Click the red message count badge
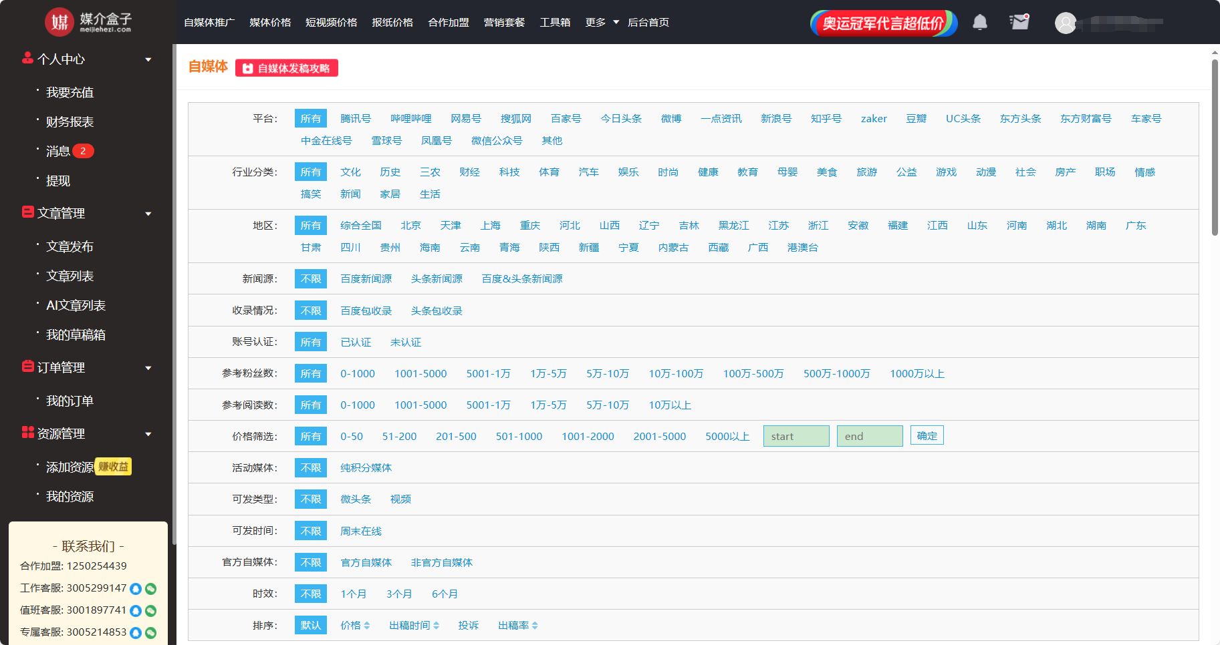 (83, 151)
